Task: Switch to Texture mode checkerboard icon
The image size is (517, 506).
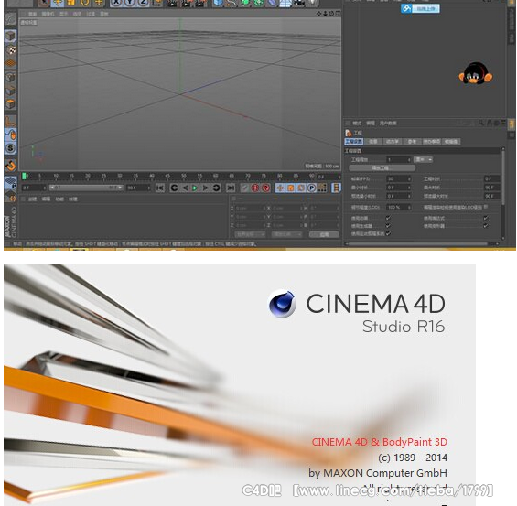Action: click(x=11, y=49)
